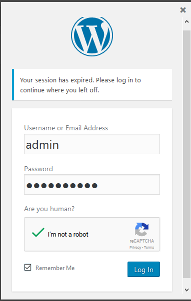Click the Username or Email Address label
This screenshot has width=191, height=301.
(66, 128)
